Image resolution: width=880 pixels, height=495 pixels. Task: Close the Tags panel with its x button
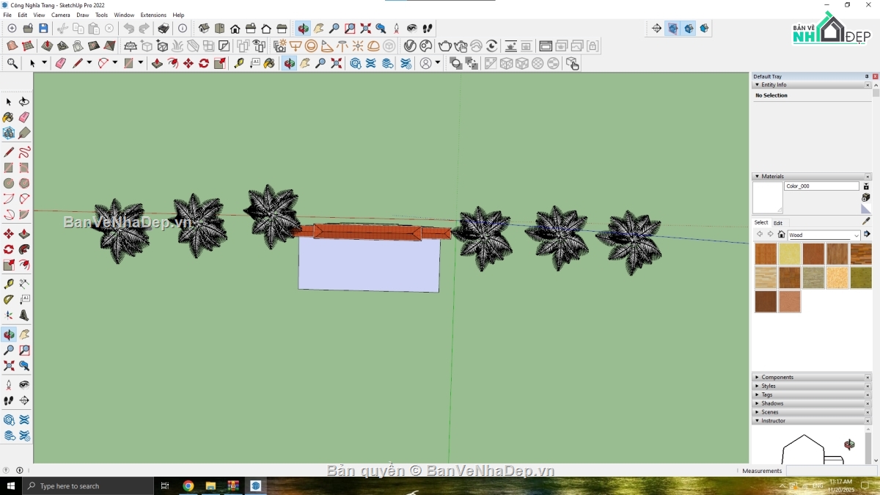[x=868, y=395]
